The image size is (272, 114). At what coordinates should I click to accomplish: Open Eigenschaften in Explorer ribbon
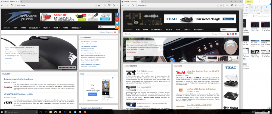tap(256, 8)
